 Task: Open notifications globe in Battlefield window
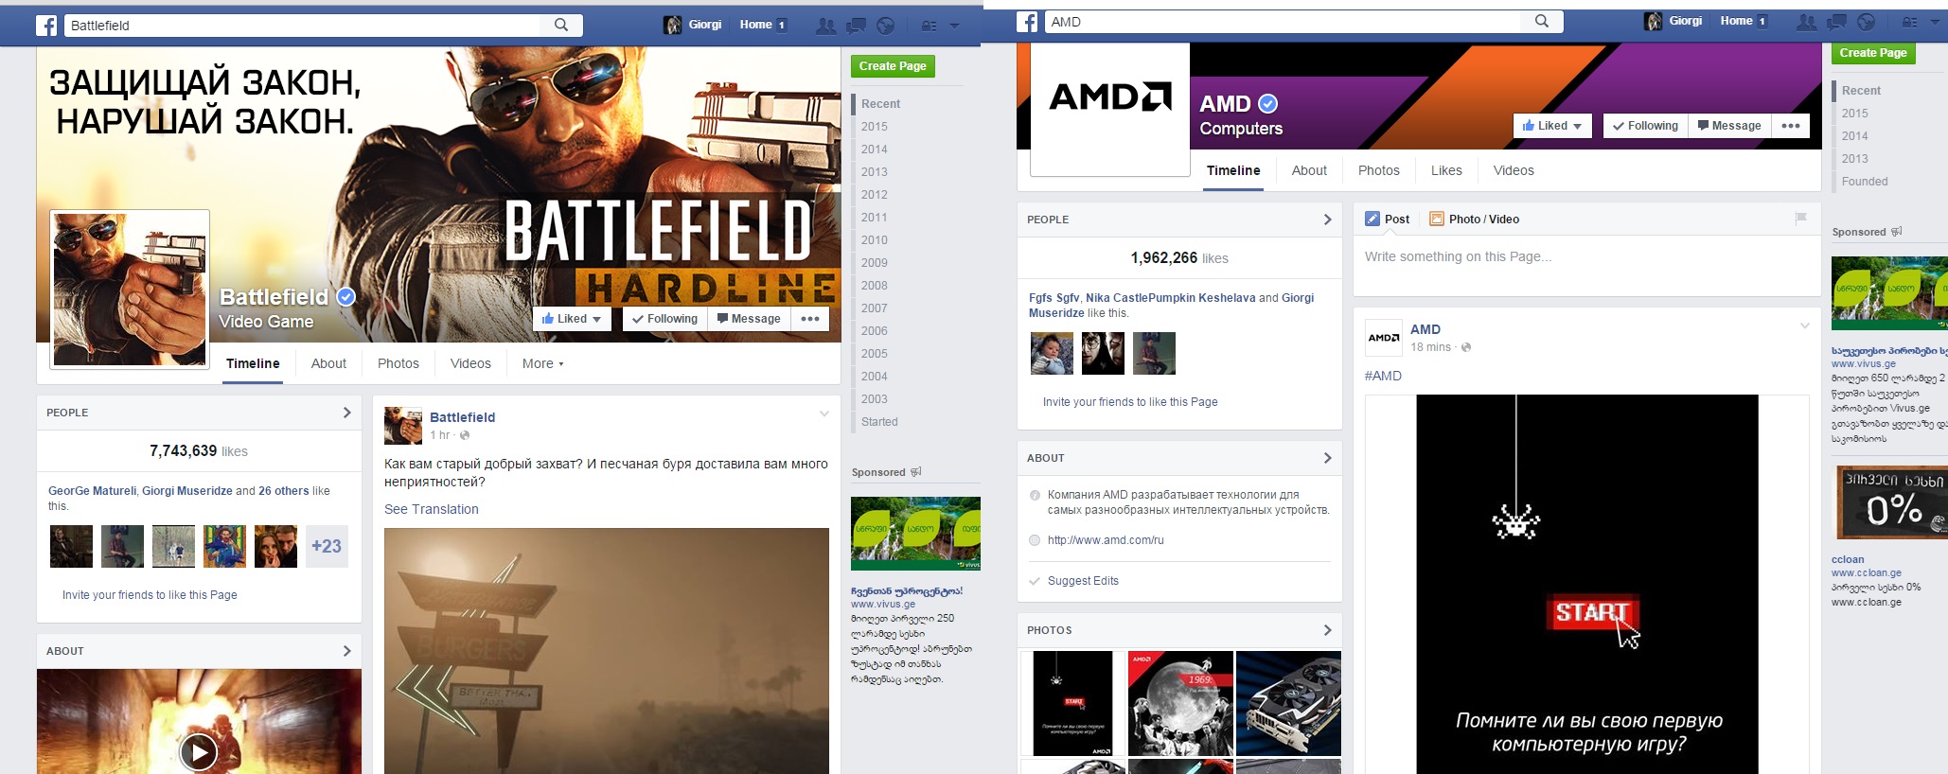click(x=885, y=26)
